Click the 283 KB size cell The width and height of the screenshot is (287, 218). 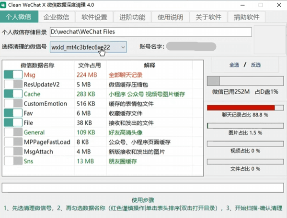click(x=86, y=94)
